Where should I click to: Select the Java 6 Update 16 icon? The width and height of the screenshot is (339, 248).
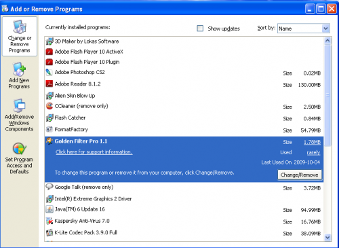click(x=49, y=209)
